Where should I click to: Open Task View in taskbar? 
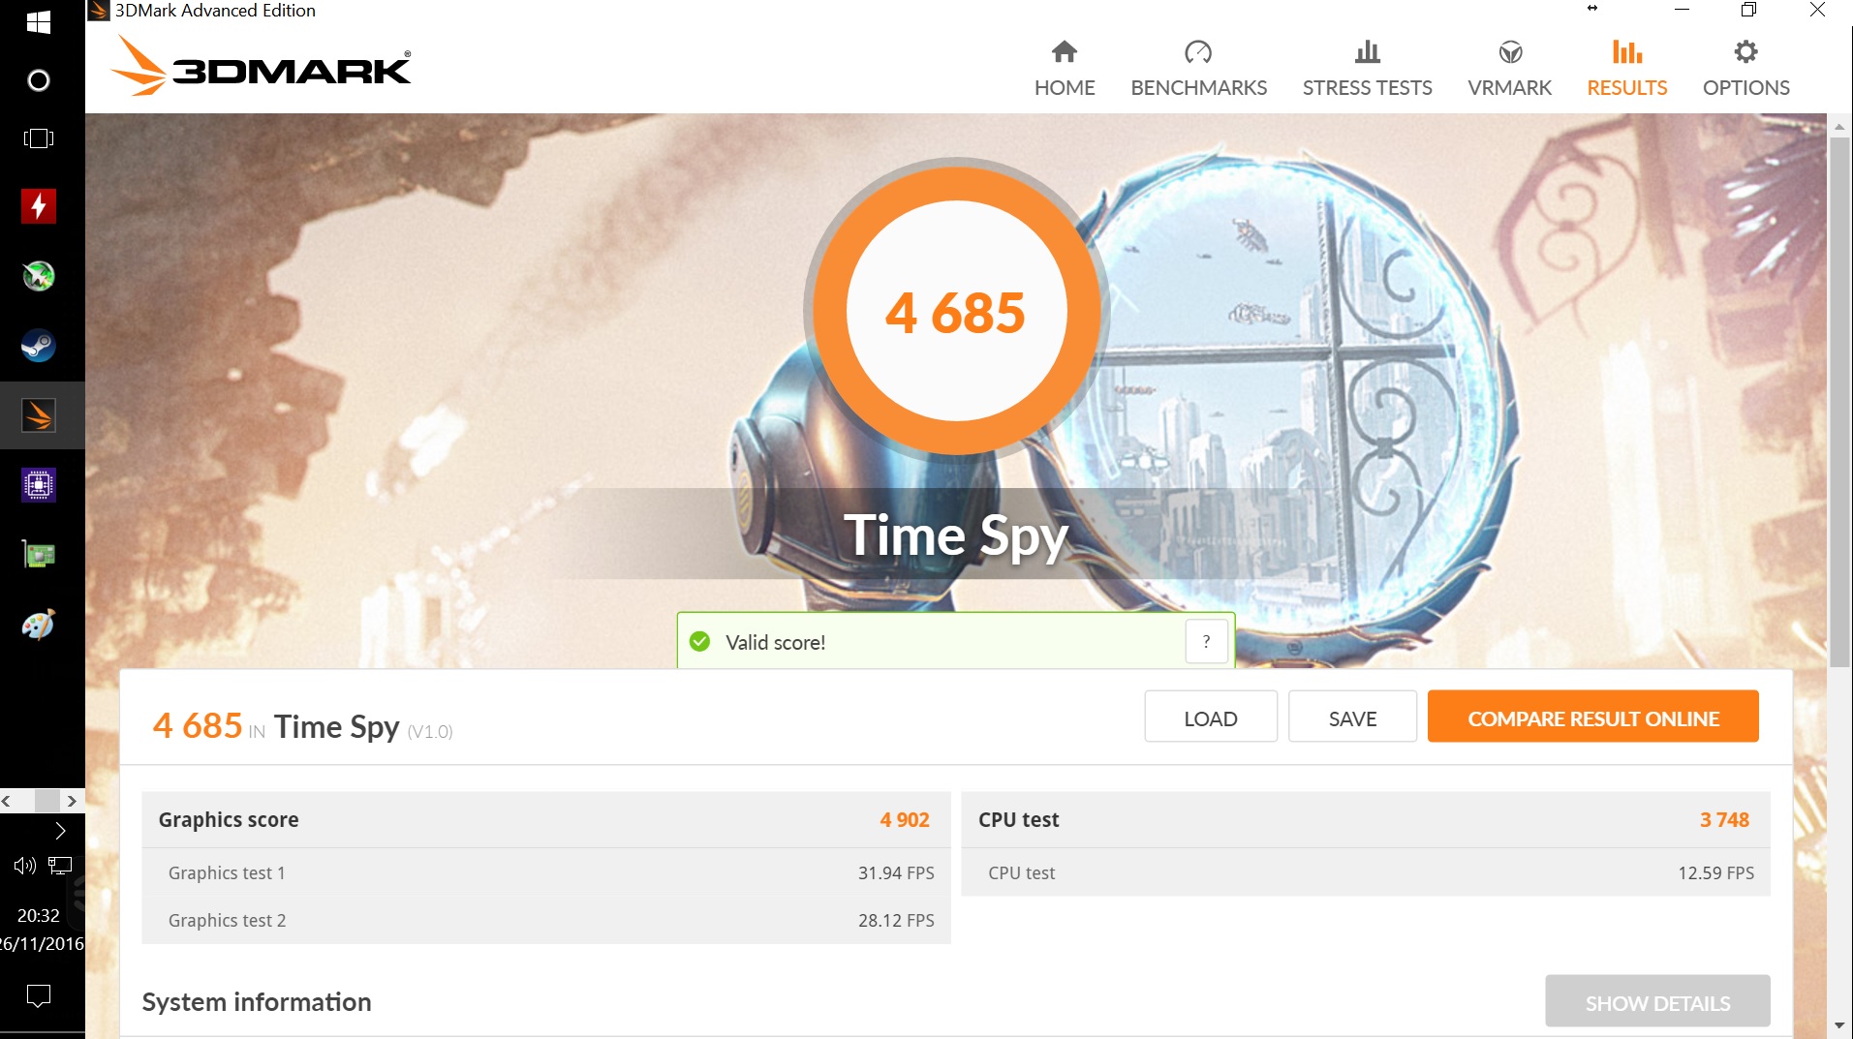39,138
